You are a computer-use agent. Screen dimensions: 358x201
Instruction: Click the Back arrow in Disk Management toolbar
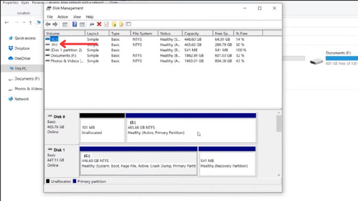pyautogui.click(x=48, y=24)
